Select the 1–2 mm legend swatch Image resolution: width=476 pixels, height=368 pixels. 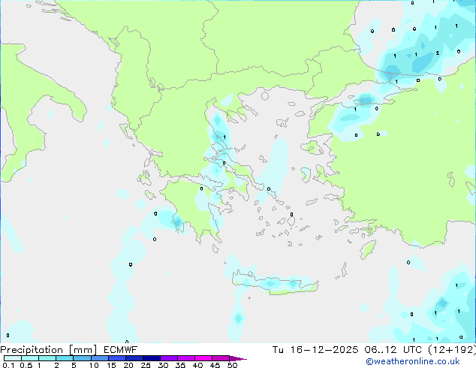click(x=47, y=358)
